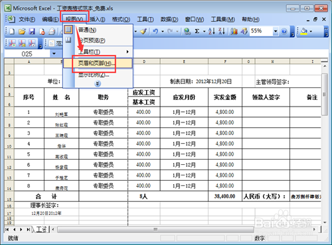Click the Sort Ascending A-Z icon
The image size is (332, 245).
point(212,31)
